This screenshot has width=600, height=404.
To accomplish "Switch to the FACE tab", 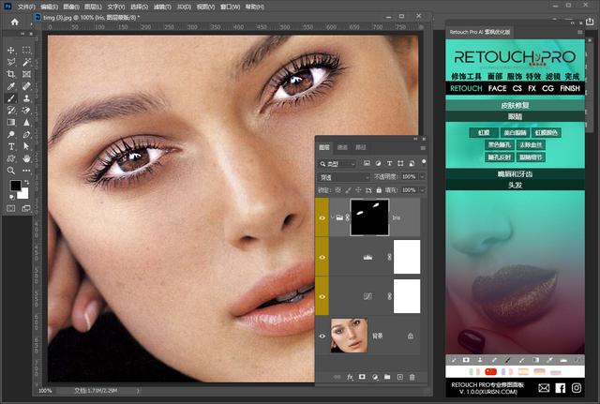I will coord(497,88).
